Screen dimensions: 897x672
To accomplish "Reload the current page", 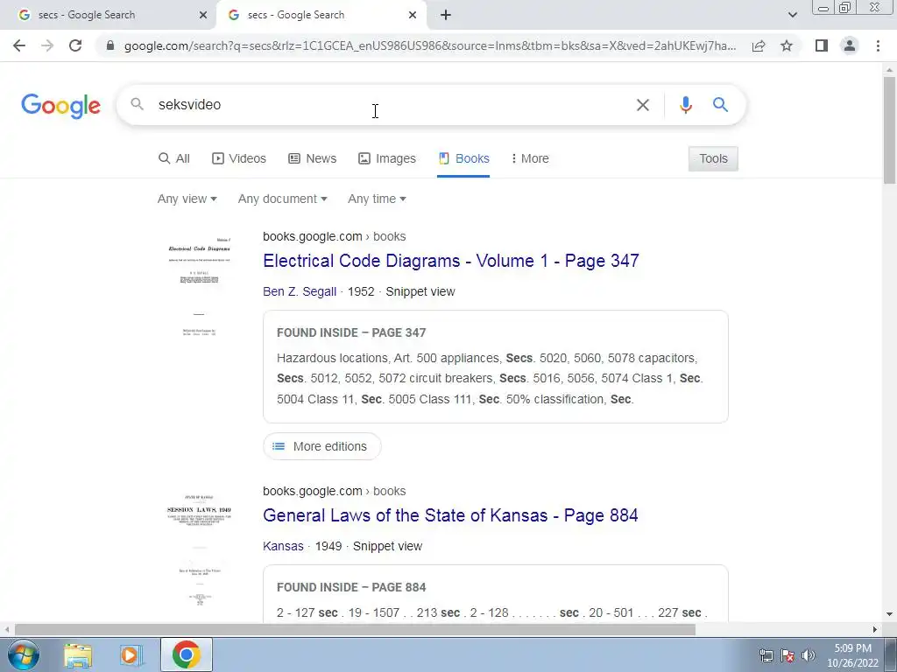I will [x=75, y=45].
